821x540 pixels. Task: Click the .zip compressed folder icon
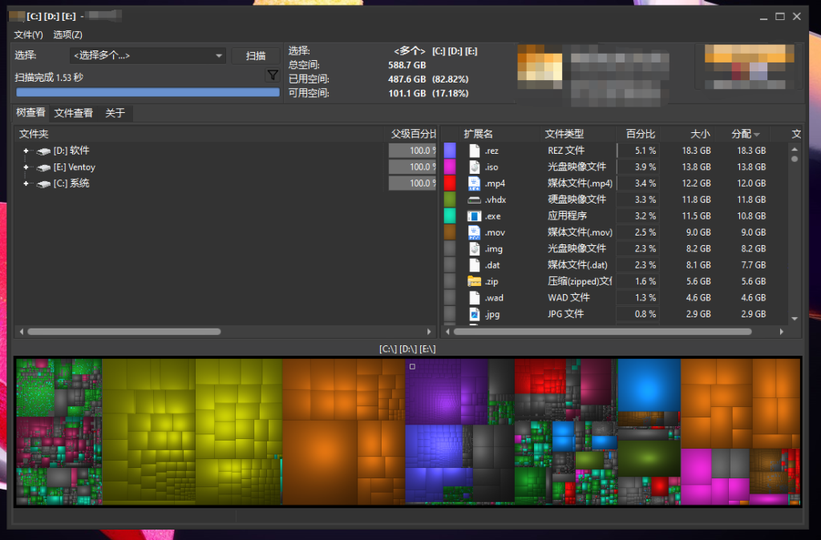click(x=474, y=281)
